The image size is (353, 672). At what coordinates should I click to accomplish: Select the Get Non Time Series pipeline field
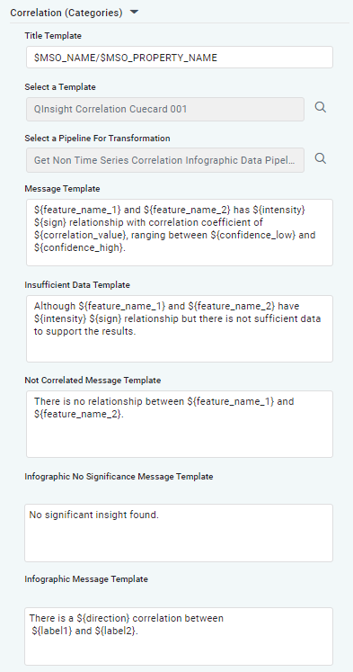pos(165,160)
